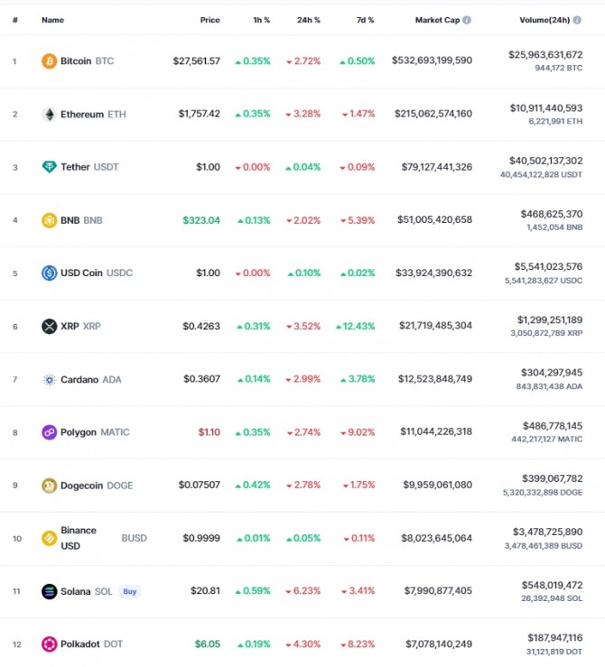The width and height of the screenshot is (605, 667).
Task: Sort by the 7d % column header
Action: 365,20
